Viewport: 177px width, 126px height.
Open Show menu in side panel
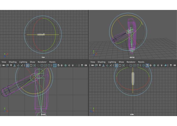(121, 62)
